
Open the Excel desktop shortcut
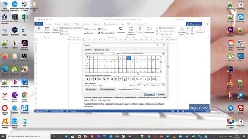pos(24,18)
